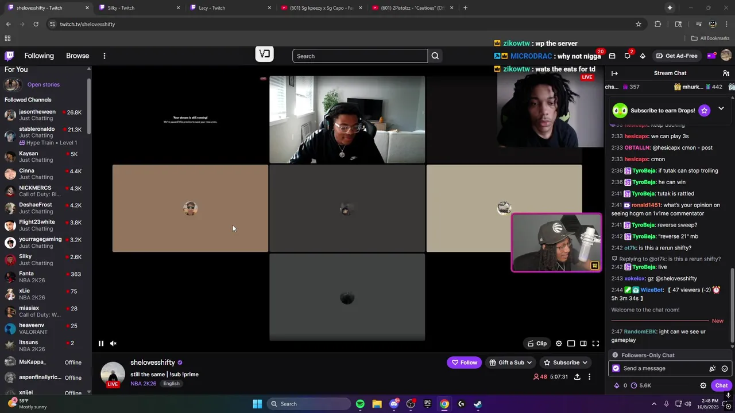Reload the page
The image size is (735, 413).
click(x=36, y=24)
